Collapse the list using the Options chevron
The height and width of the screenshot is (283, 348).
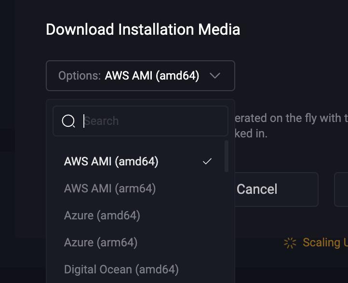tap(215, 76)
